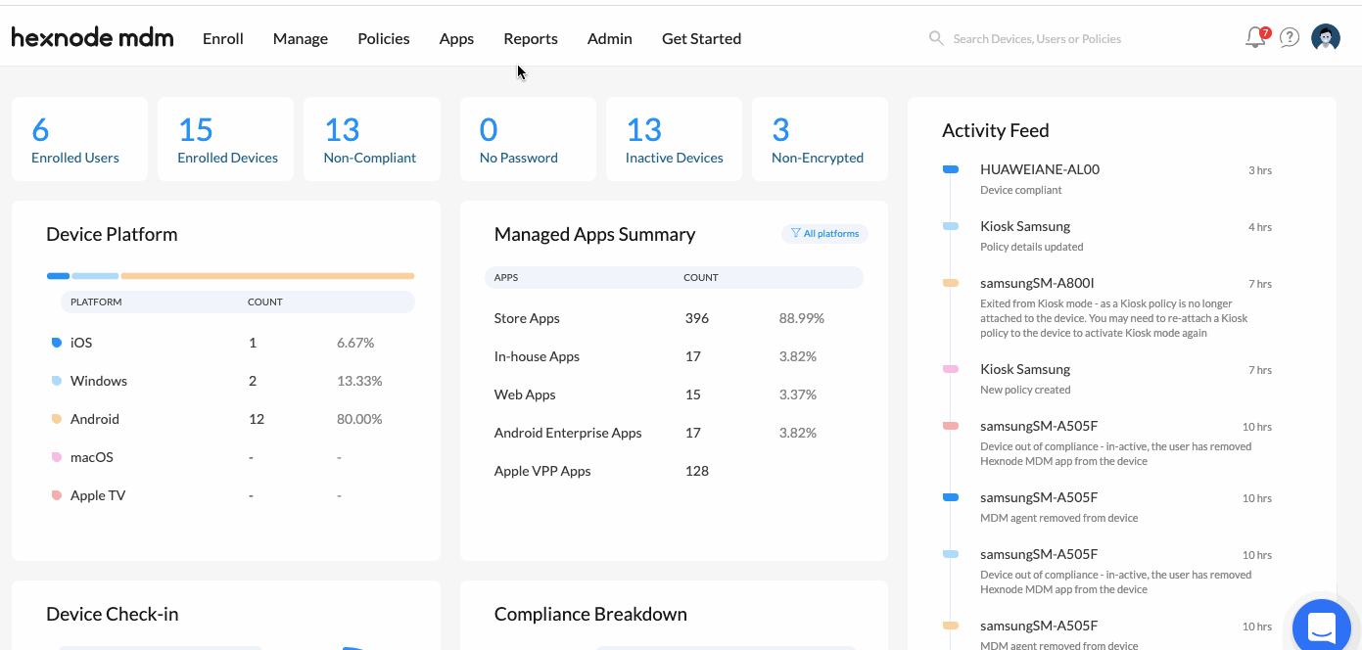
Task: Click the Store Apps row
Action: 674,318
